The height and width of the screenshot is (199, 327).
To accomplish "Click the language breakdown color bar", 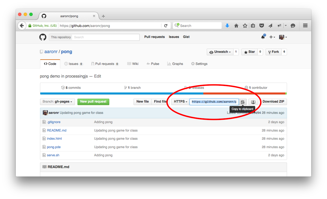I will point(163,94).
